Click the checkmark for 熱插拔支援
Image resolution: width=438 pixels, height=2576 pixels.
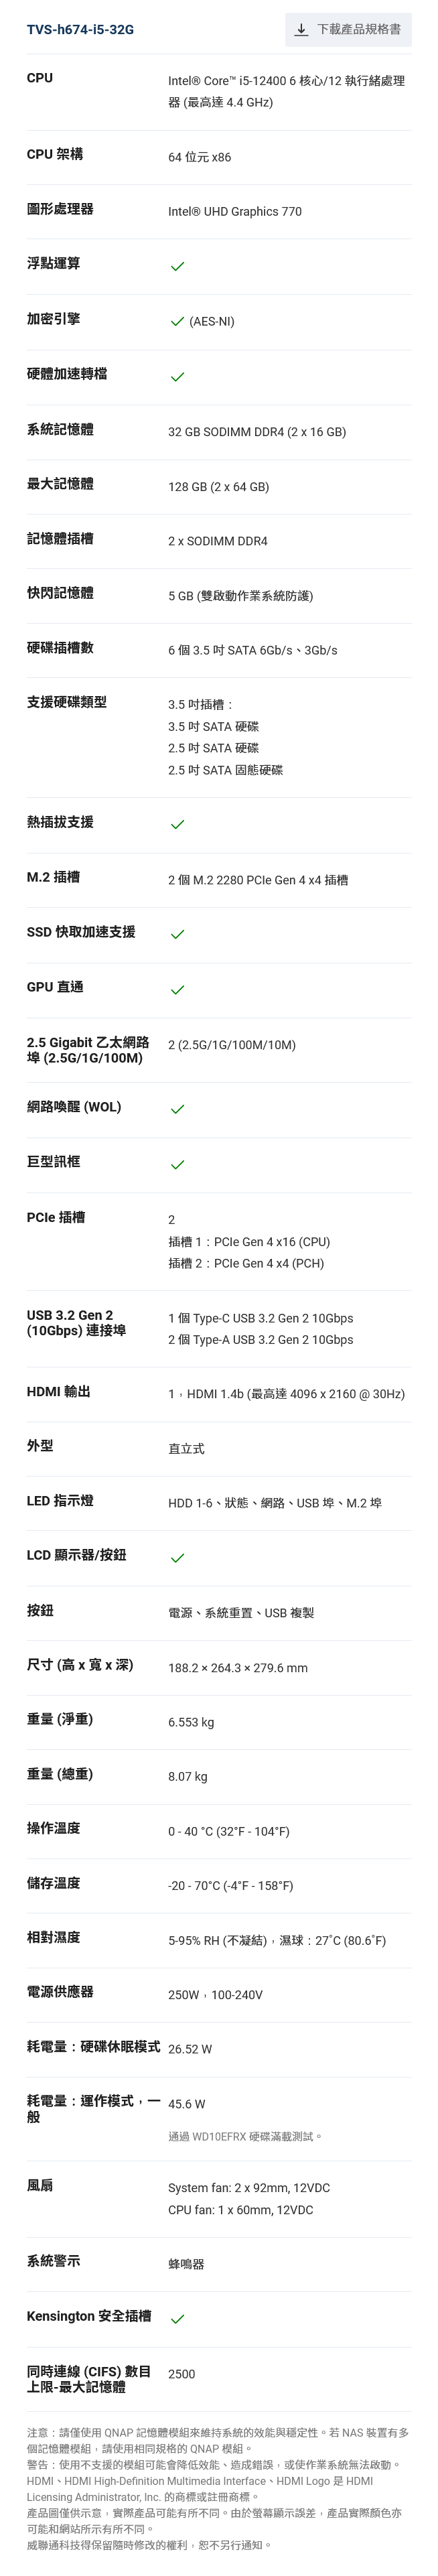(x=177, y=825)
